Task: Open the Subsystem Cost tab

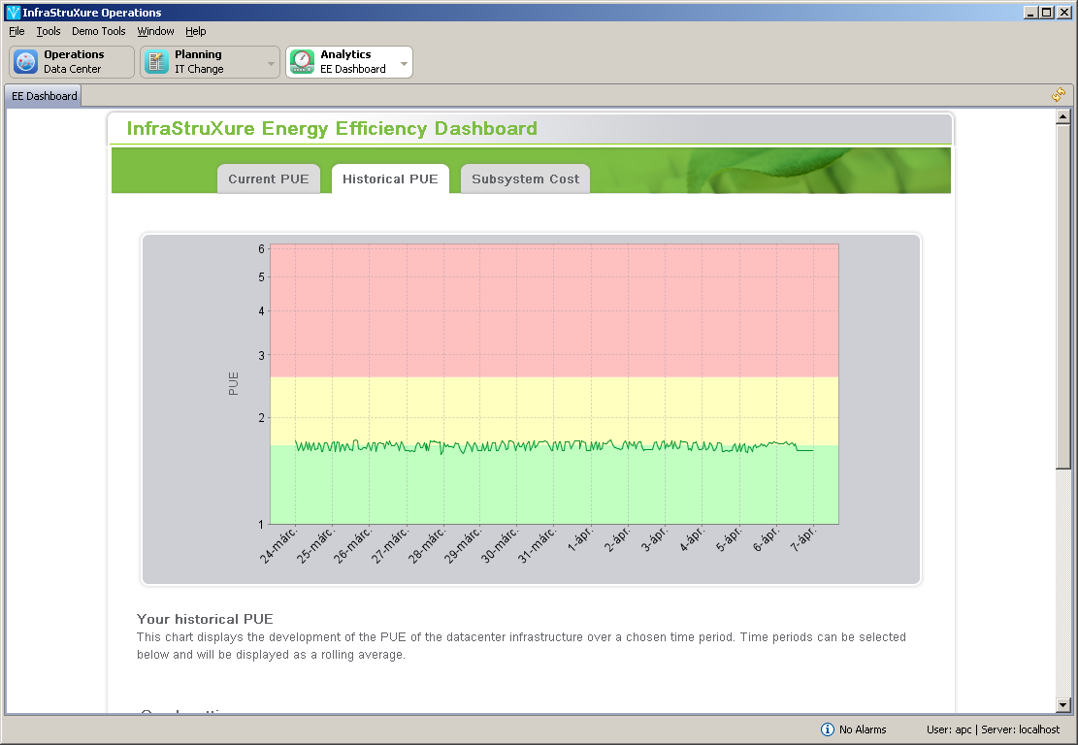Action: pos(525,179)
